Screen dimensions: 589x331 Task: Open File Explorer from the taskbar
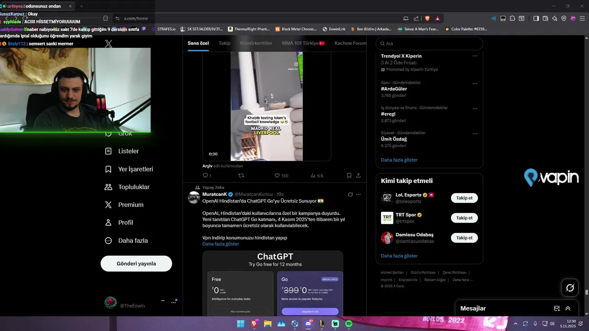[267, 324]
